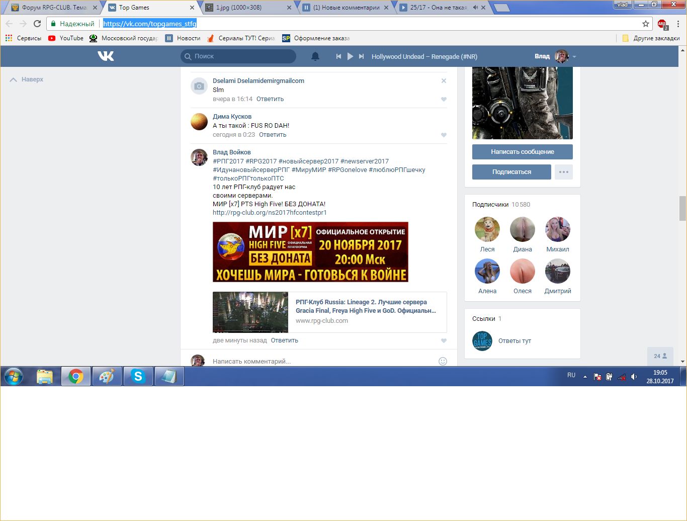
Task: Open Paint from the taskbar
Action: pos(107,376)
